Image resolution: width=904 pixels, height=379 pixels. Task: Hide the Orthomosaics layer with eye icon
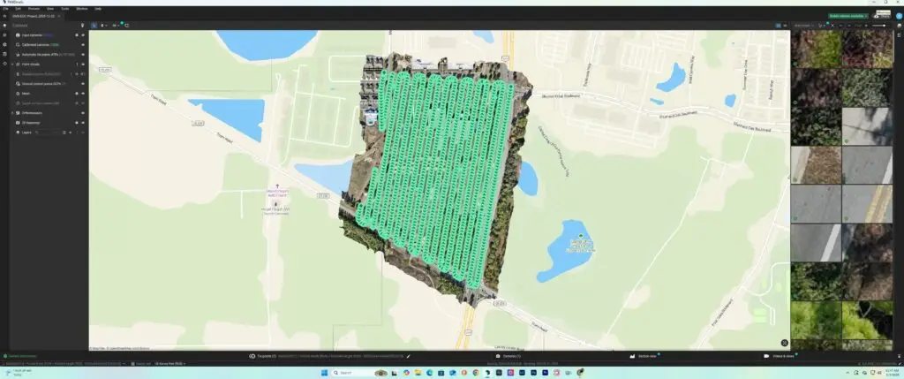pos(83,113)
